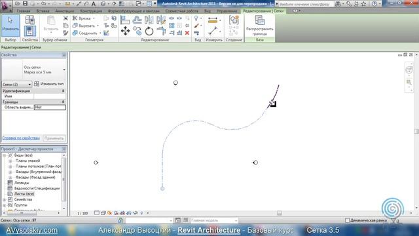Click Распространить границы button
Image resolution: width=419 pixels, height=236 pixels.
[x=260, y=26]
